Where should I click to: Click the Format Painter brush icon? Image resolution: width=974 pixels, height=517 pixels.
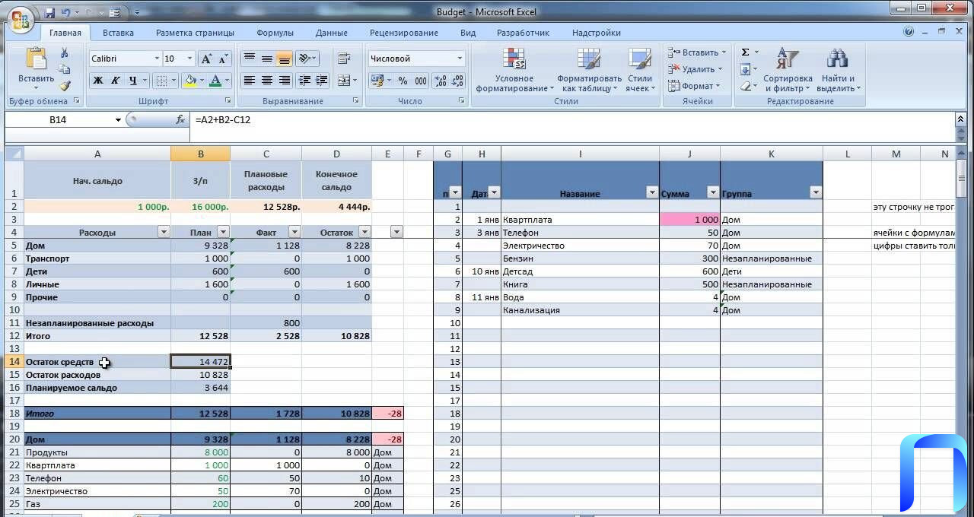pos(65,86)
